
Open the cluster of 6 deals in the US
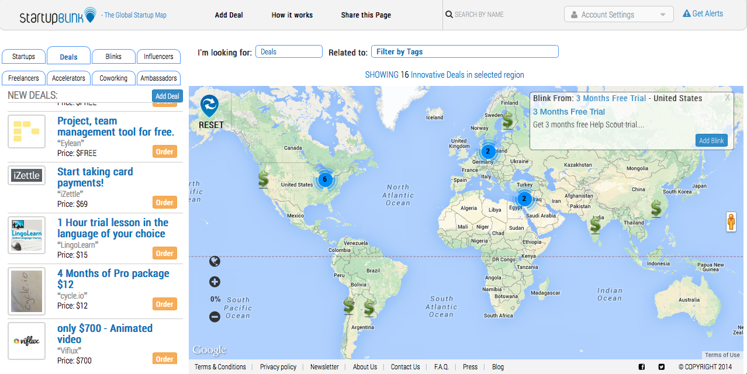click(x=325, y=179)
